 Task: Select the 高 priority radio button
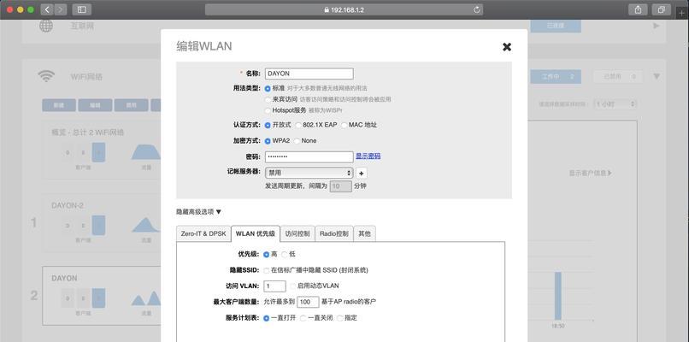point(267,255)
